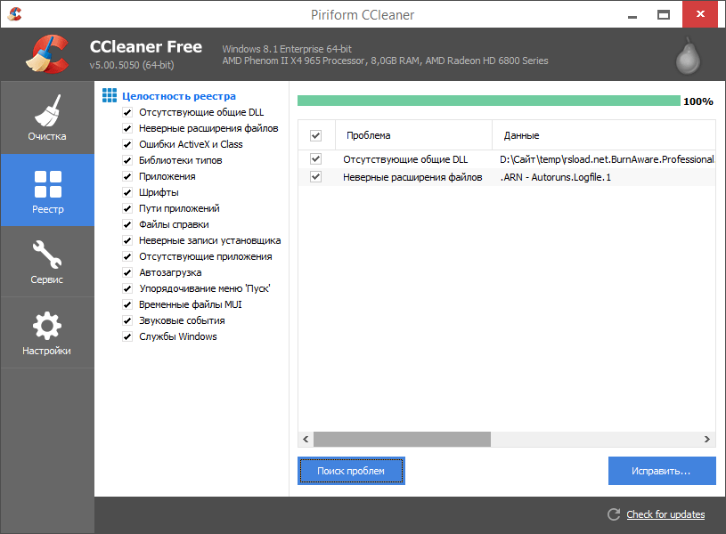
Task: Click the horizontal scrollbar right arrow
Action: tap(708, 440)
